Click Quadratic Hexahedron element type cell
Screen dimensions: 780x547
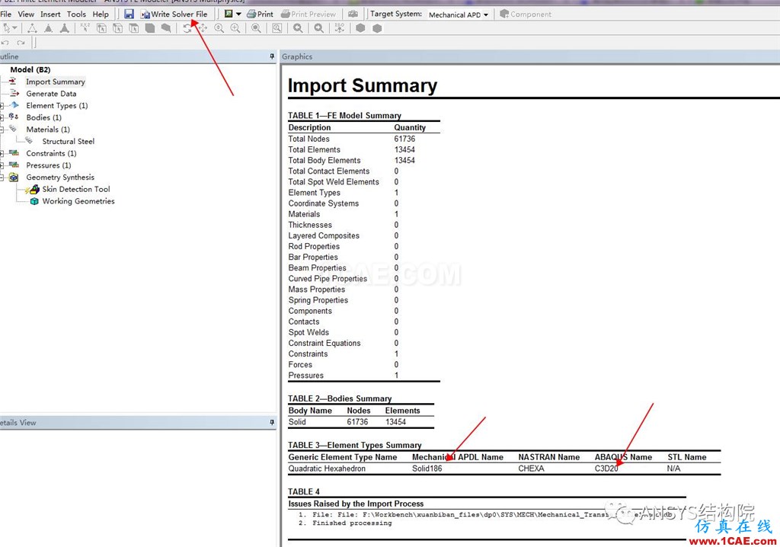click(327, 469)
